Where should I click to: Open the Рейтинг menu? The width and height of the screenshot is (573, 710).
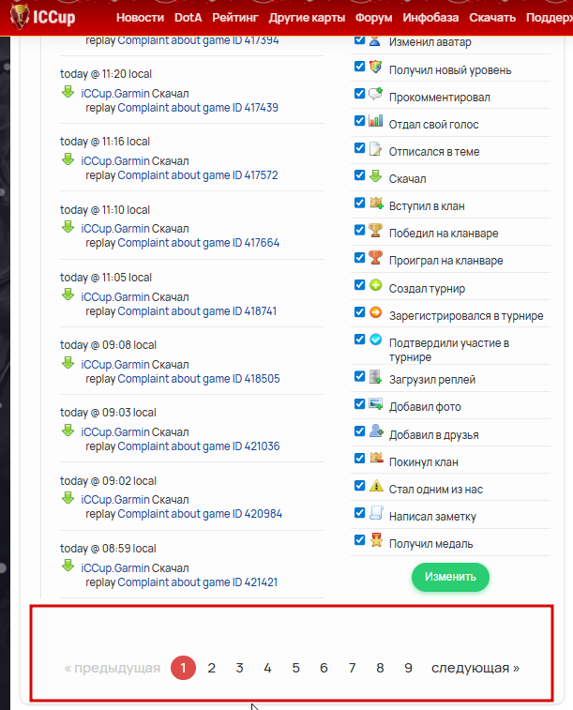click(x=234, y=18)
